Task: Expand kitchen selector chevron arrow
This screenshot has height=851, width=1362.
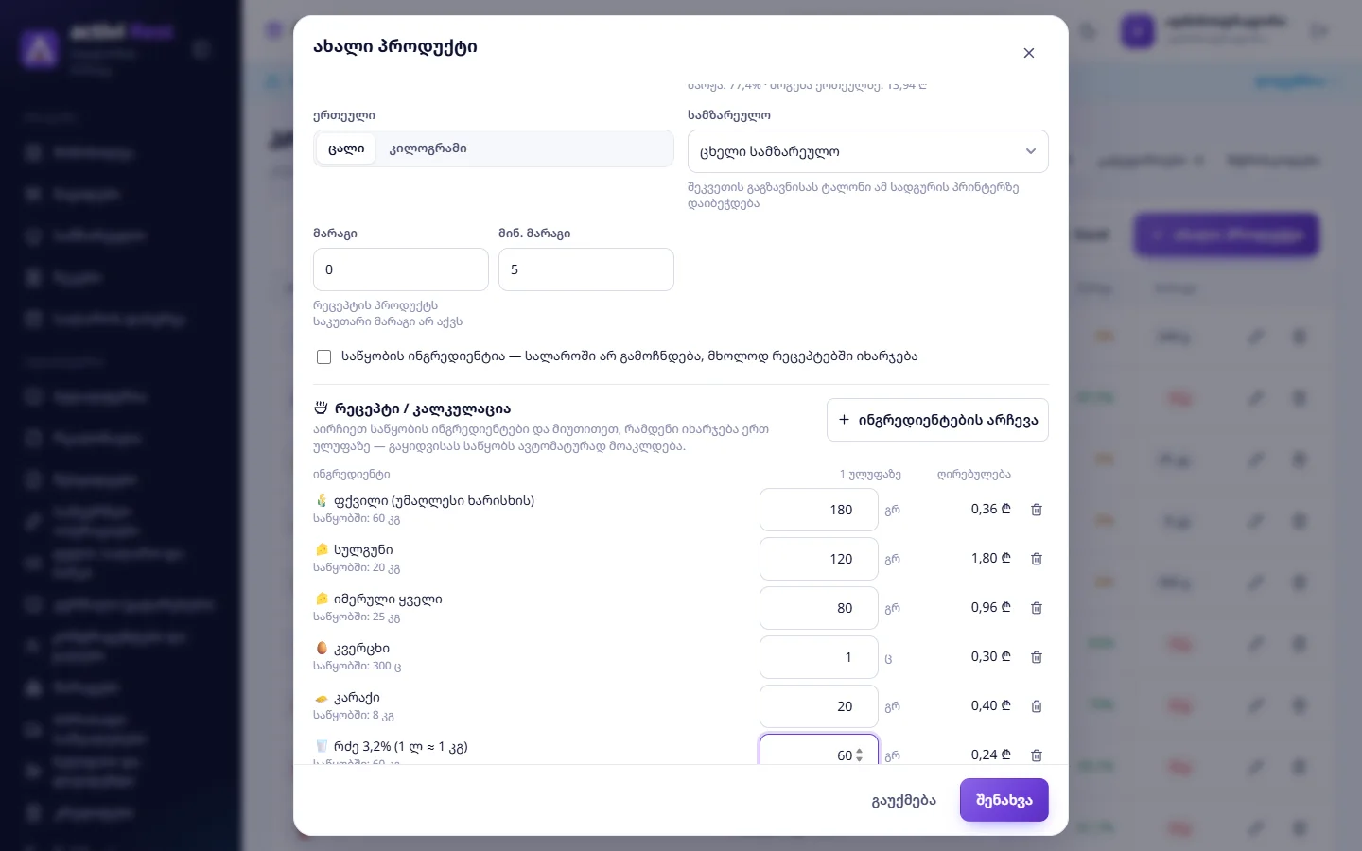Action: (1031, 151)
